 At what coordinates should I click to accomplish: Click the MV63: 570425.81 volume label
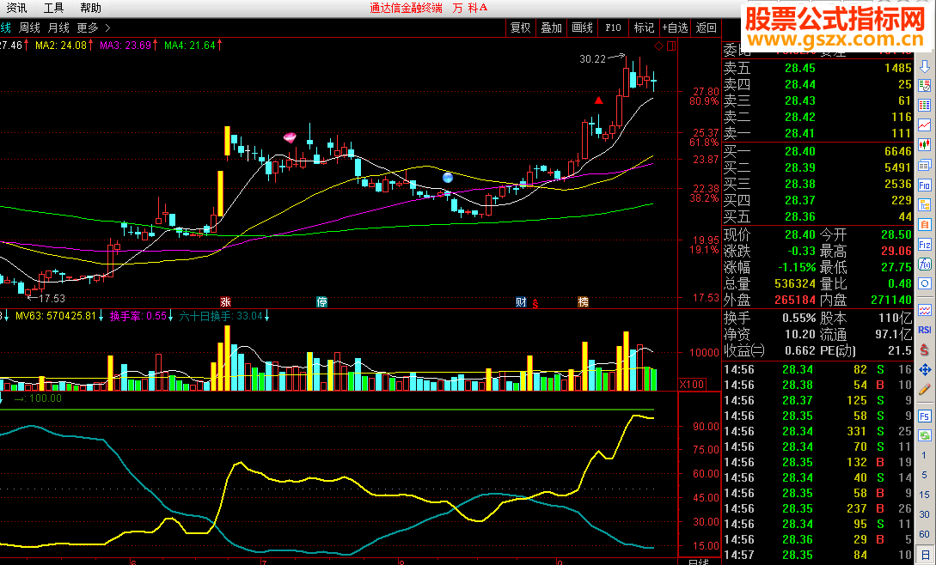click(x=56, y=316)
